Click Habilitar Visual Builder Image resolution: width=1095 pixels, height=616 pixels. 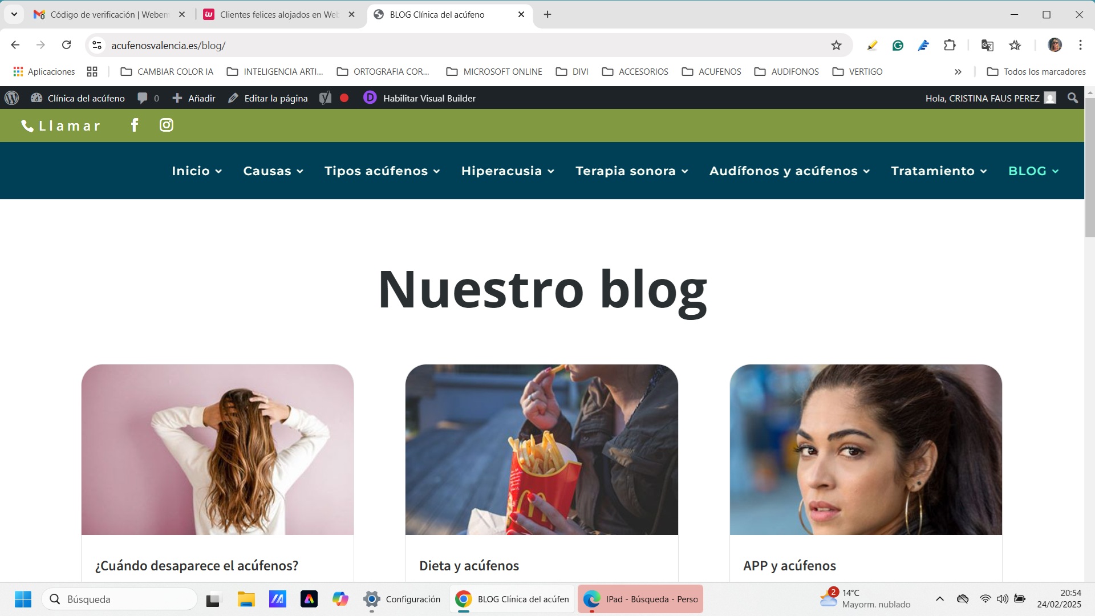point(420,98)
